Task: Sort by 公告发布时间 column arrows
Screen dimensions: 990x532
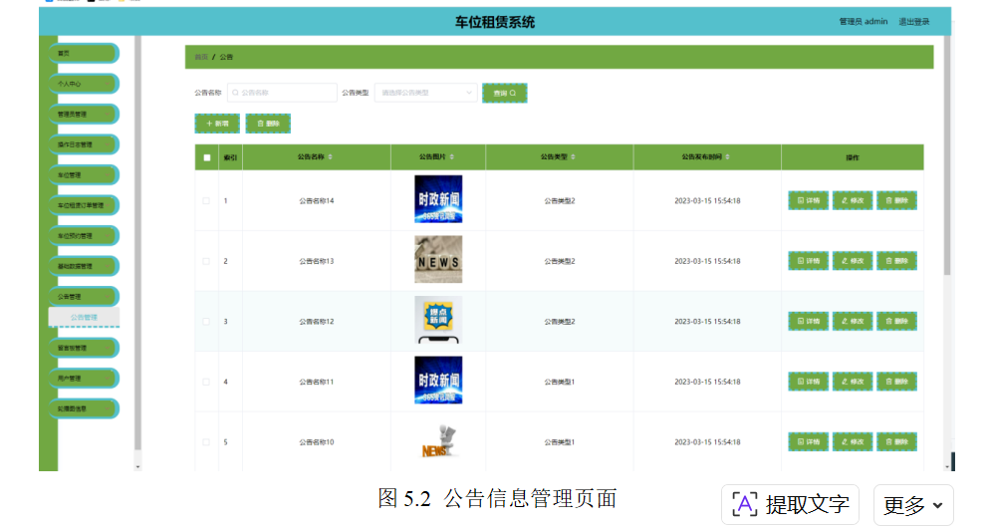Action: (x=727, y=156)
